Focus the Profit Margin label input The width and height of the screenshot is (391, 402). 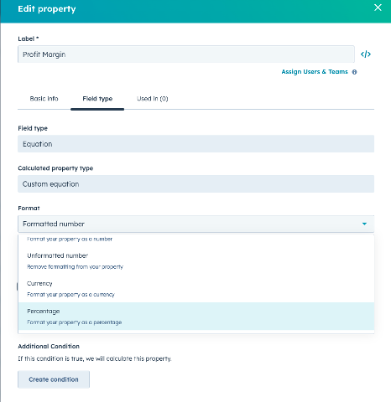click(x=186, y=54)
